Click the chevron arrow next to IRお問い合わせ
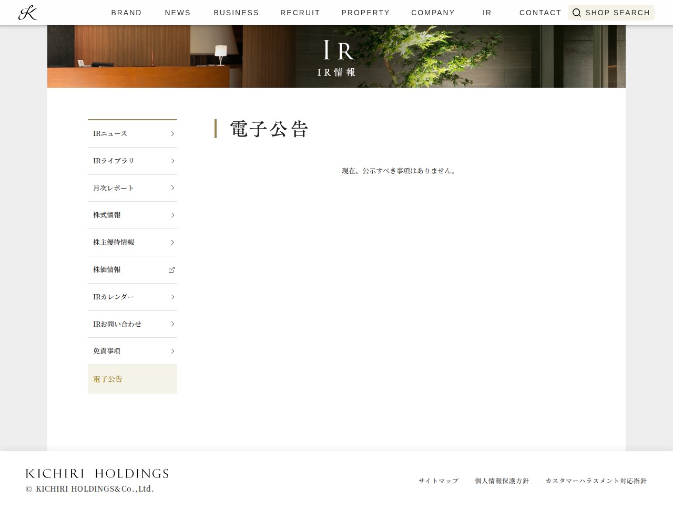The width and height of the screenshot is (673, 510). (x=172, y=324)
